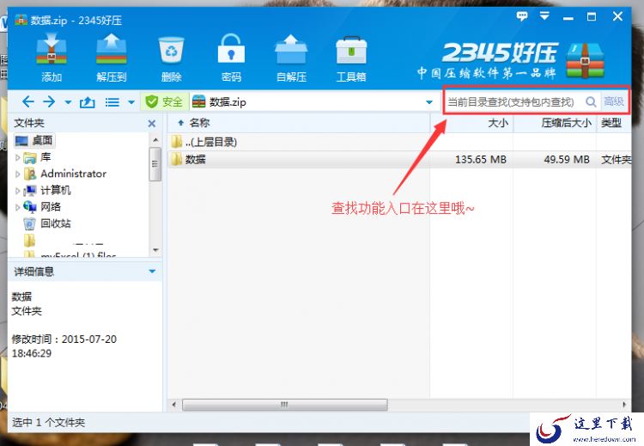Select Administrator in the folder tree

[x=65, y=174]
